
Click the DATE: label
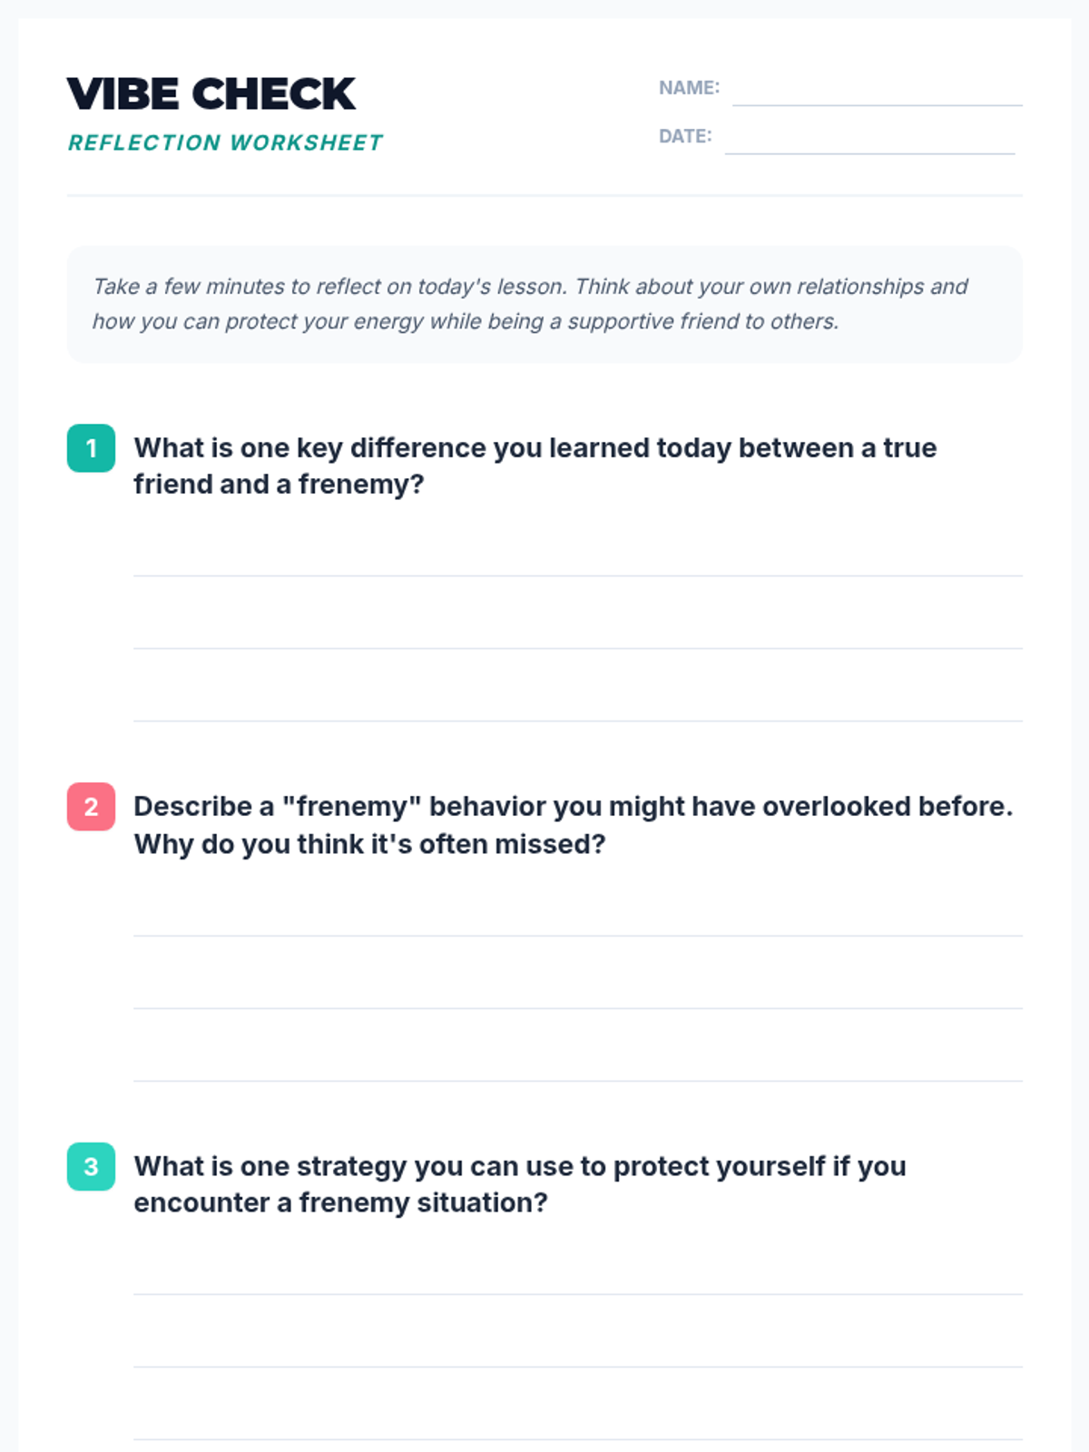pos(685,136)
